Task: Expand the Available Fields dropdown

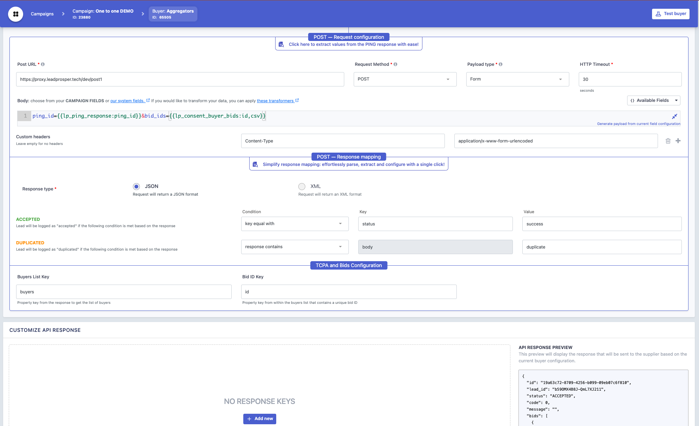Action: (653, 100)
